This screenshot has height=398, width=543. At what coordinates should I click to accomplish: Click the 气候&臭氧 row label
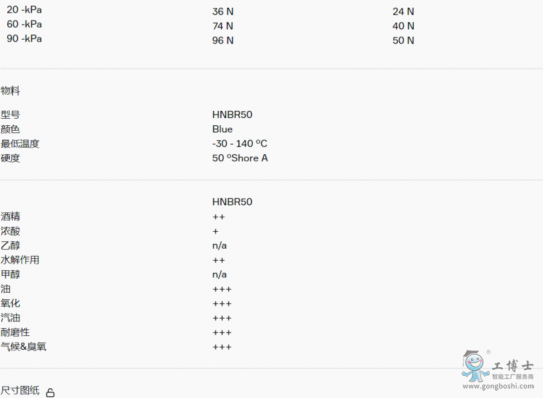pyautogui.click(x=24, y=347)
